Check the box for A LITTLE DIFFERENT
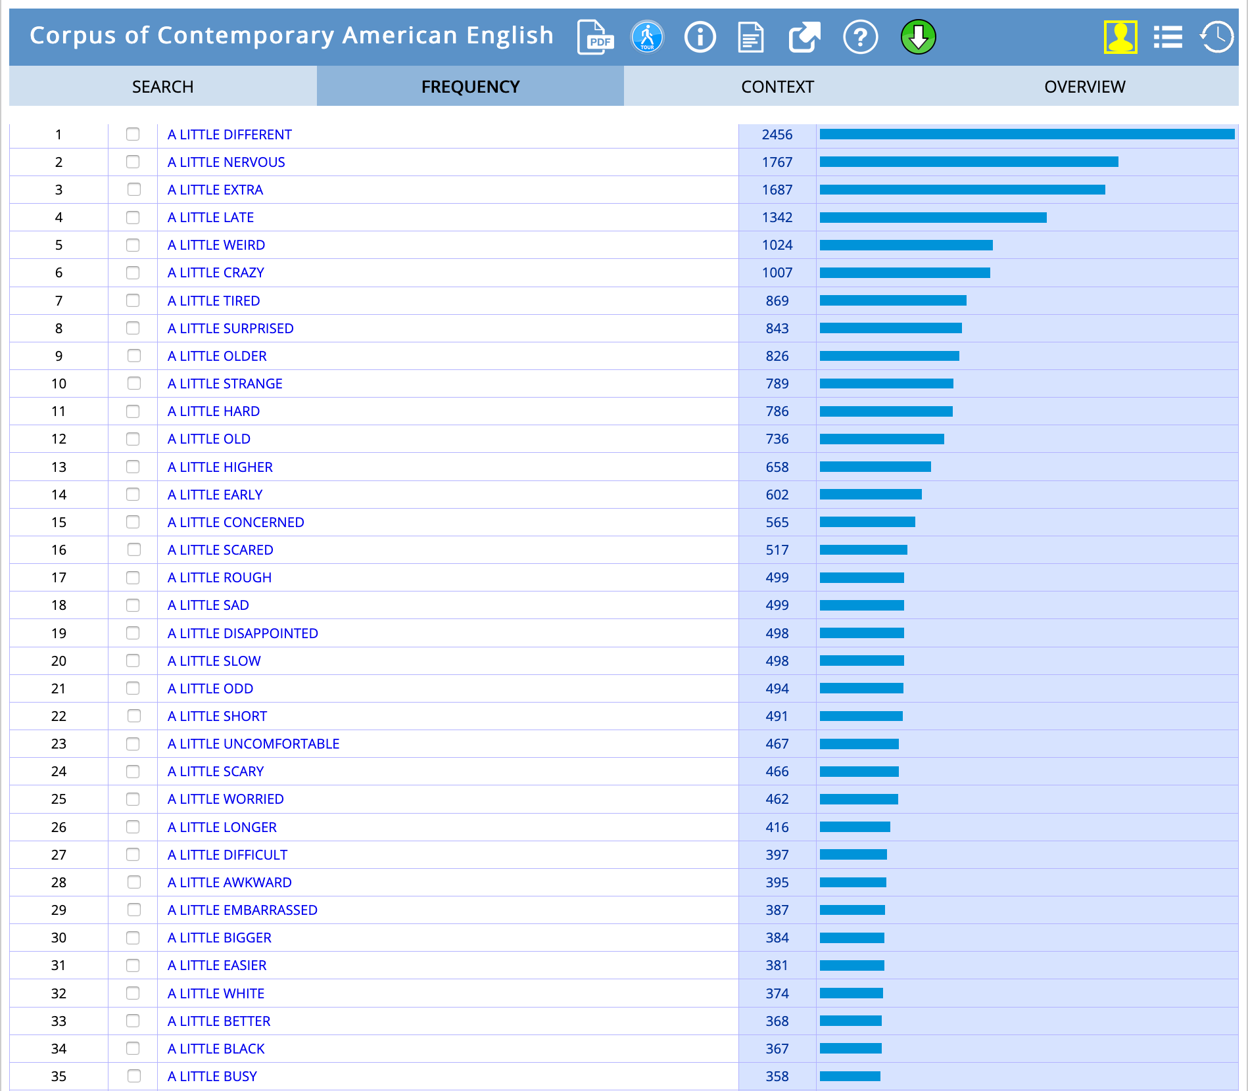1248x1091 pixels. pos(133,134)
